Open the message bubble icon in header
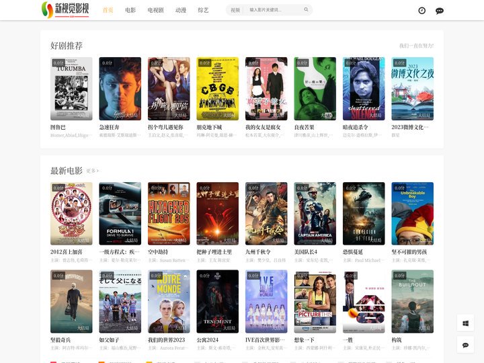 pyautogui.click(x=440, y=11)
